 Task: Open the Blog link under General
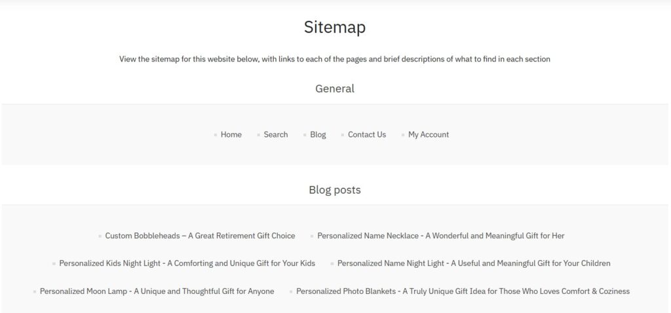318,135
